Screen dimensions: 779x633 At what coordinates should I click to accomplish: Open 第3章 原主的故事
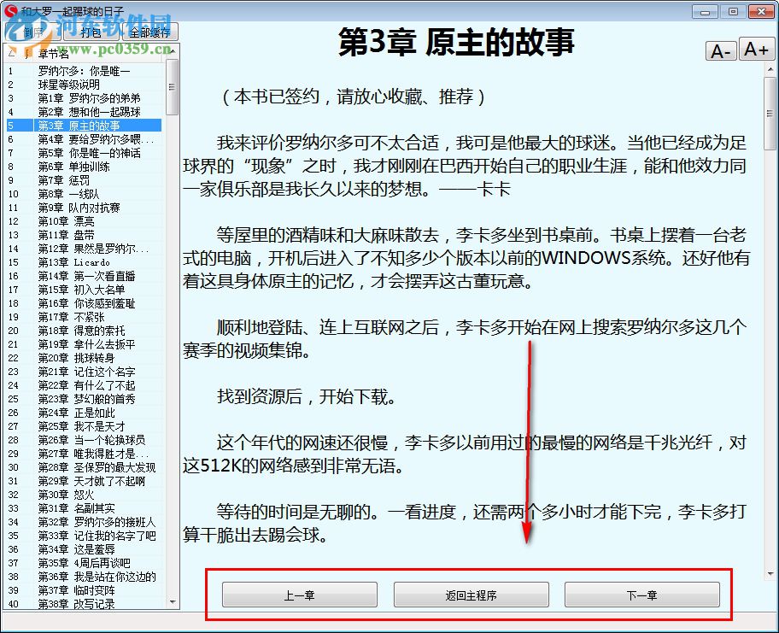point(85,126)
